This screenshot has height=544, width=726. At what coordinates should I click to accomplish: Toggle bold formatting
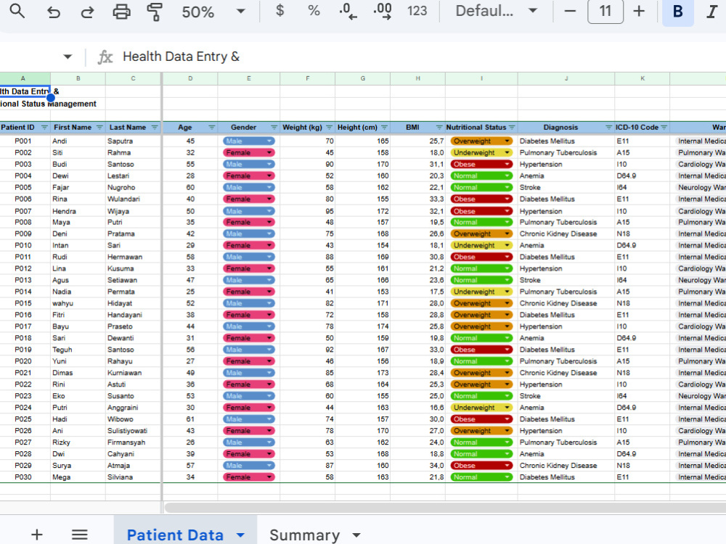(678, 12)
